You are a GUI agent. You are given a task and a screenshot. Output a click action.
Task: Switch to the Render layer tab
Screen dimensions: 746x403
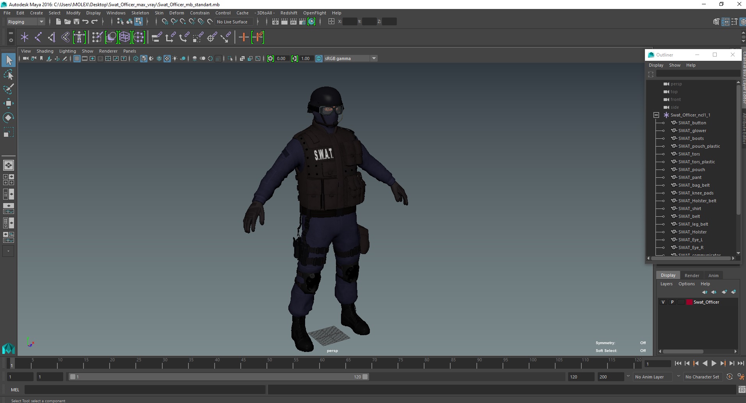click(692, 276)
